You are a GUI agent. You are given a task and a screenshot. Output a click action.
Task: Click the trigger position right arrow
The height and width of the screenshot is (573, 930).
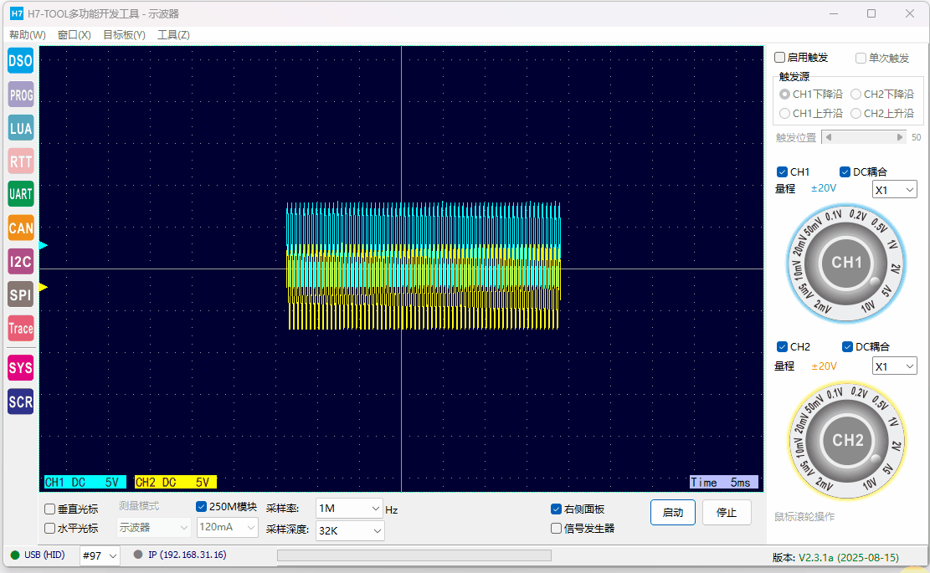pos(900,137)
